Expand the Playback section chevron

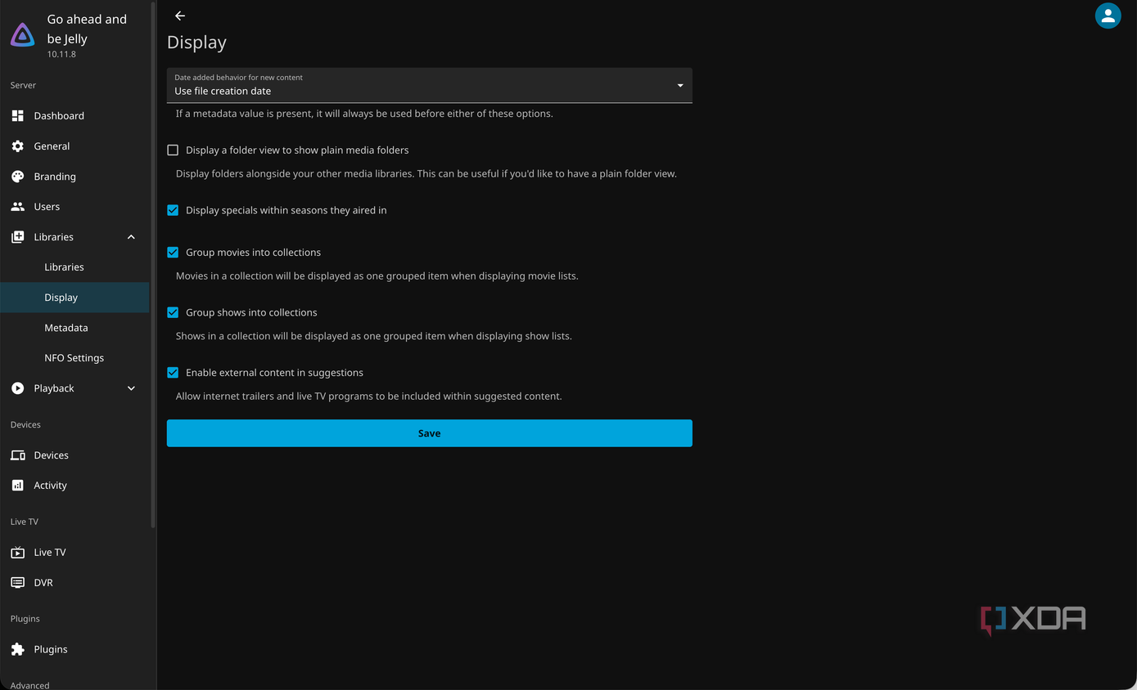131,388
